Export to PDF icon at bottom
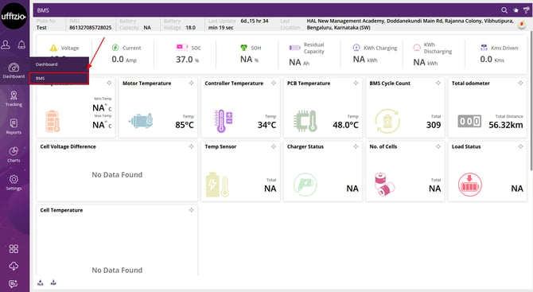 click(x=53, y=282)
